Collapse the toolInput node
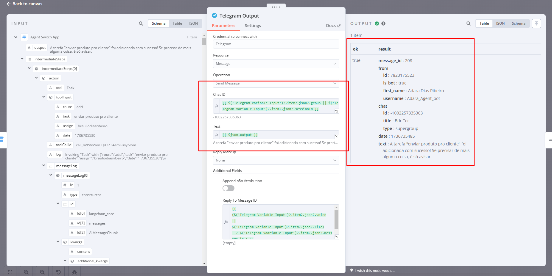This screenshot has height=276, width=552. [x=43, y=97]
